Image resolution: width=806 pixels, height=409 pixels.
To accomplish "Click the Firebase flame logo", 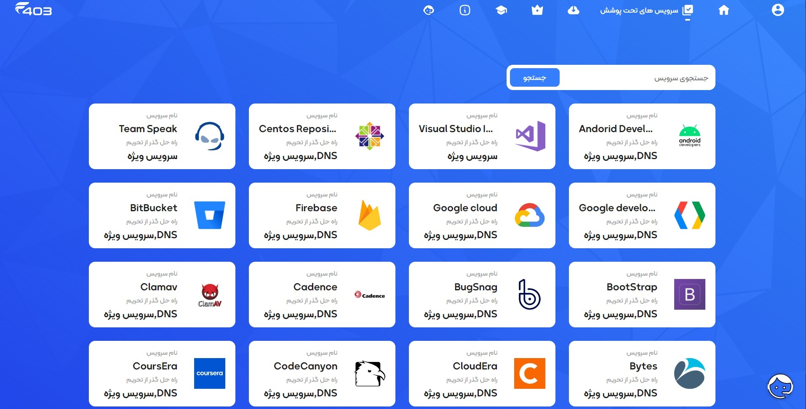I will tap(370, 215).
